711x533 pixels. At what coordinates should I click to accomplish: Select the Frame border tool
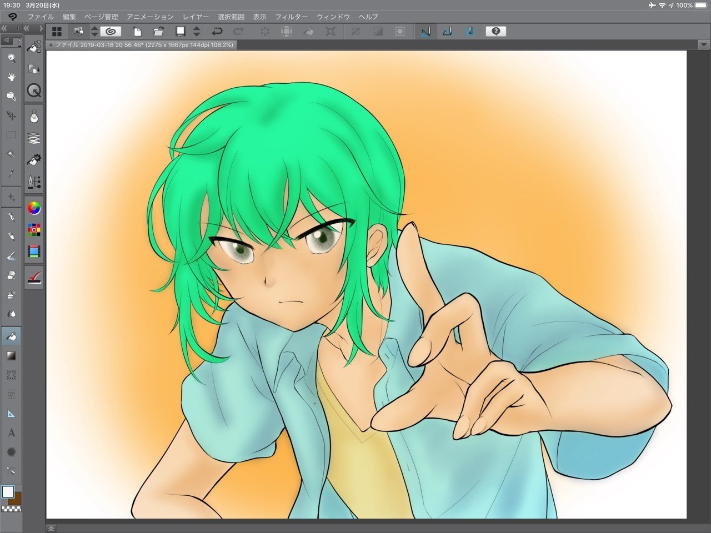click(11, 394)
